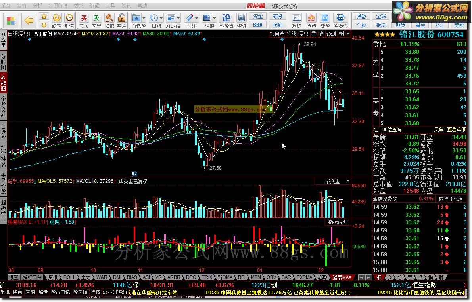Click 个股资料 in left sidebar
472x302 pixels.
tap(3, 107)
